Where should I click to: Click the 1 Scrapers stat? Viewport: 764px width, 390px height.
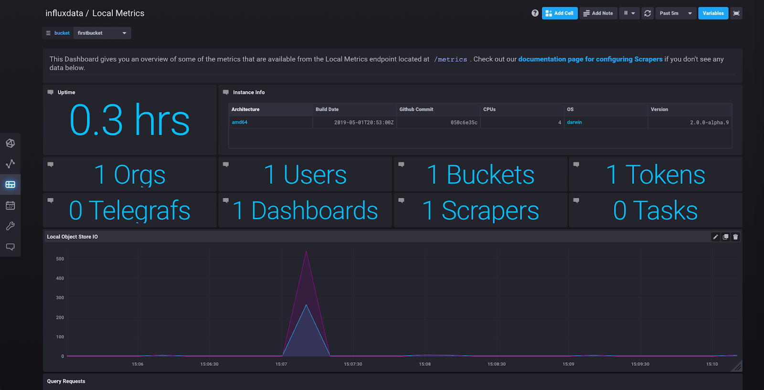point(480,211)
